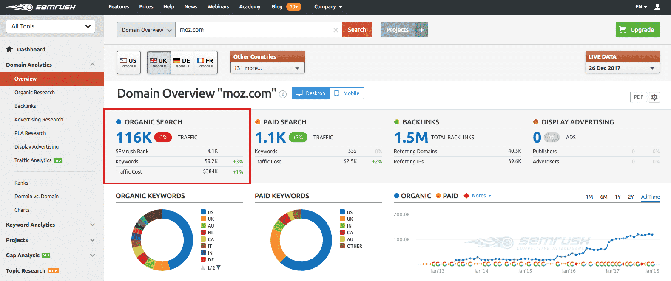Open Topic Research in the sidebar

pyautogui.click(x=26, y=271)
